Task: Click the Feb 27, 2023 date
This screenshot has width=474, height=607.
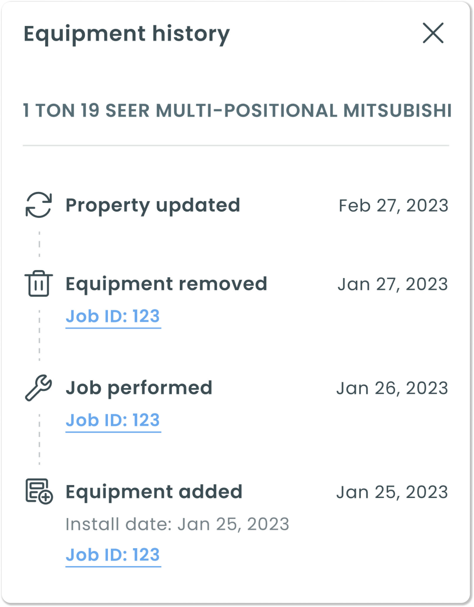Action: tap(393, 205)
